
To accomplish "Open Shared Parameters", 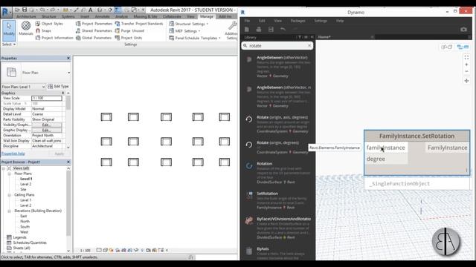I will coord(94,30).
